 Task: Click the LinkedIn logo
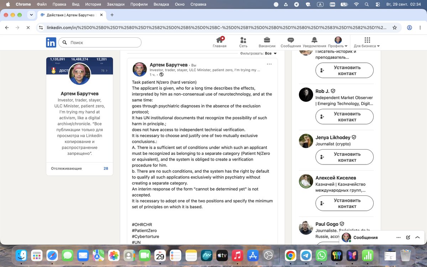(51, 42)
